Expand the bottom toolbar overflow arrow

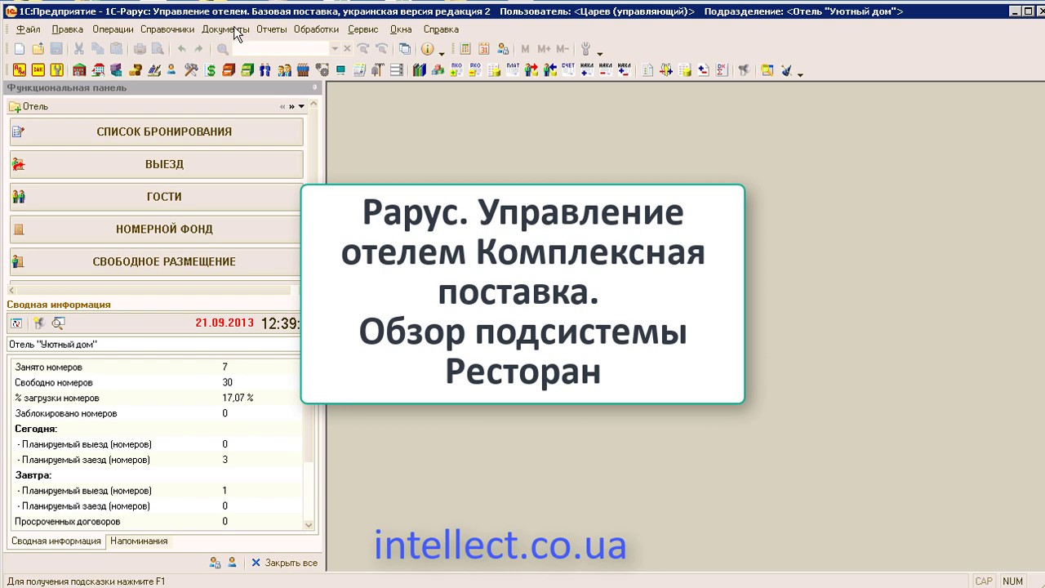pos(800,74)
